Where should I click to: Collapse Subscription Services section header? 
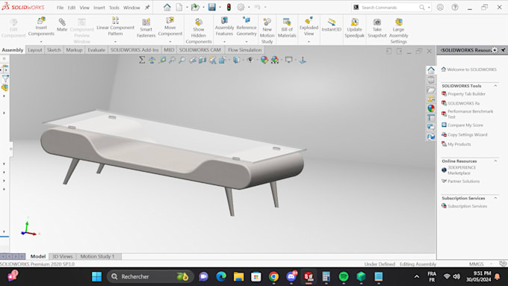[495, 198]
